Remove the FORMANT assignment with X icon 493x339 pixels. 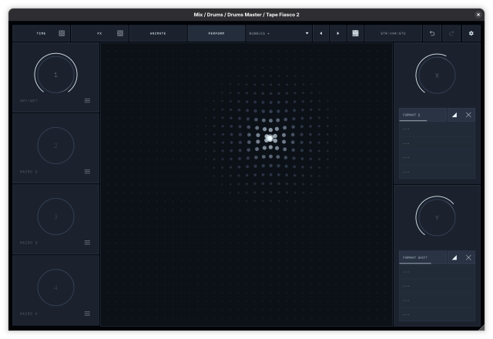tap(468, 115)
